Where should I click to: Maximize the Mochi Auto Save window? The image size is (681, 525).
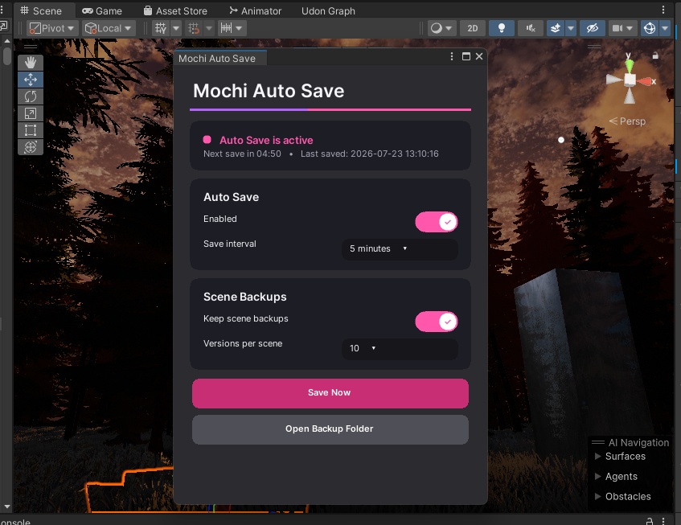pos(466,56)
